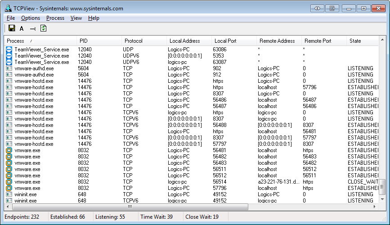Viewport: 390px width, 225px height.
Task: Click 'Established: 66' in status bar
Action: [x=67, y=217]
